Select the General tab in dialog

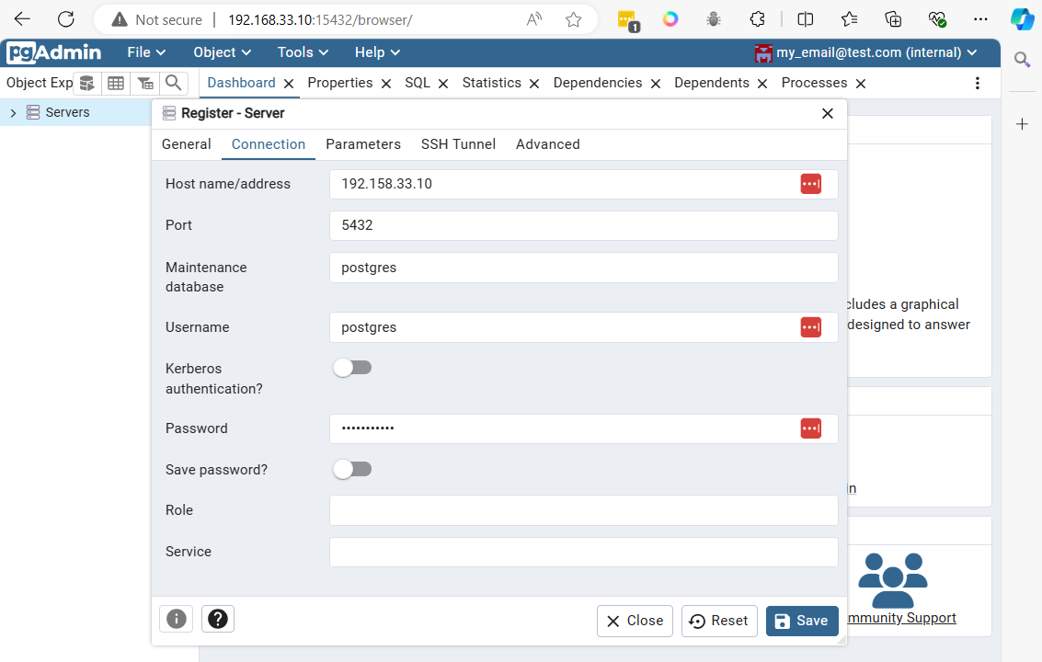(186, 144)
